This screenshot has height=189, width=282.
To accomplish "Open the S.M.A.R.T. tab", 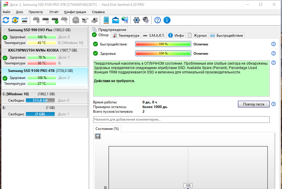I will click(154, 36).
